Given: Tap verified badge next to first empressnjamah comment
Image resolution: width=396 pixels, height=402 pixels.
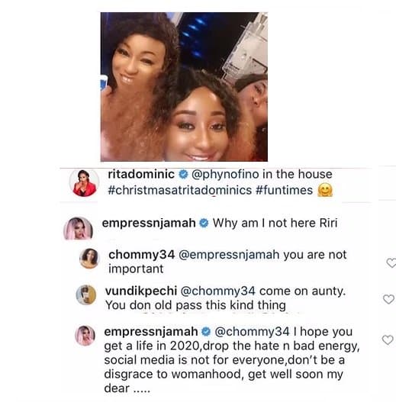Looking at the screenshot, I should (x=204, y=223).
